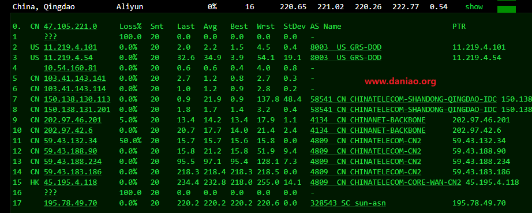
Task: Open IP link 150.138.131.201
Action: tap(77, 110)
